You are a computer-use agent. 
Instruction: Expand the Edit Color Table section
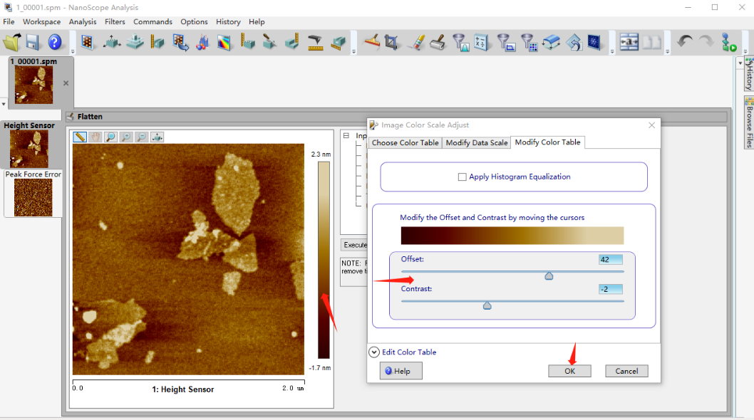coord(374,352)
